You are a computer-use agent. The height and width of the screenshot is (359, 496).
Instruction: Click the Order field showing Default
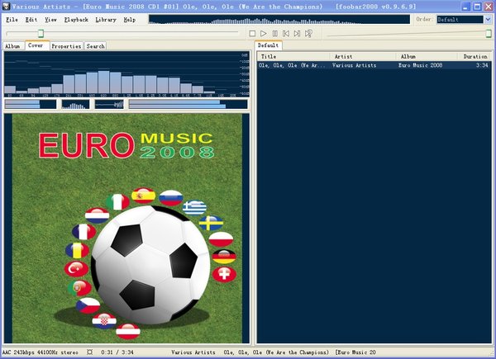click(460, 20)
